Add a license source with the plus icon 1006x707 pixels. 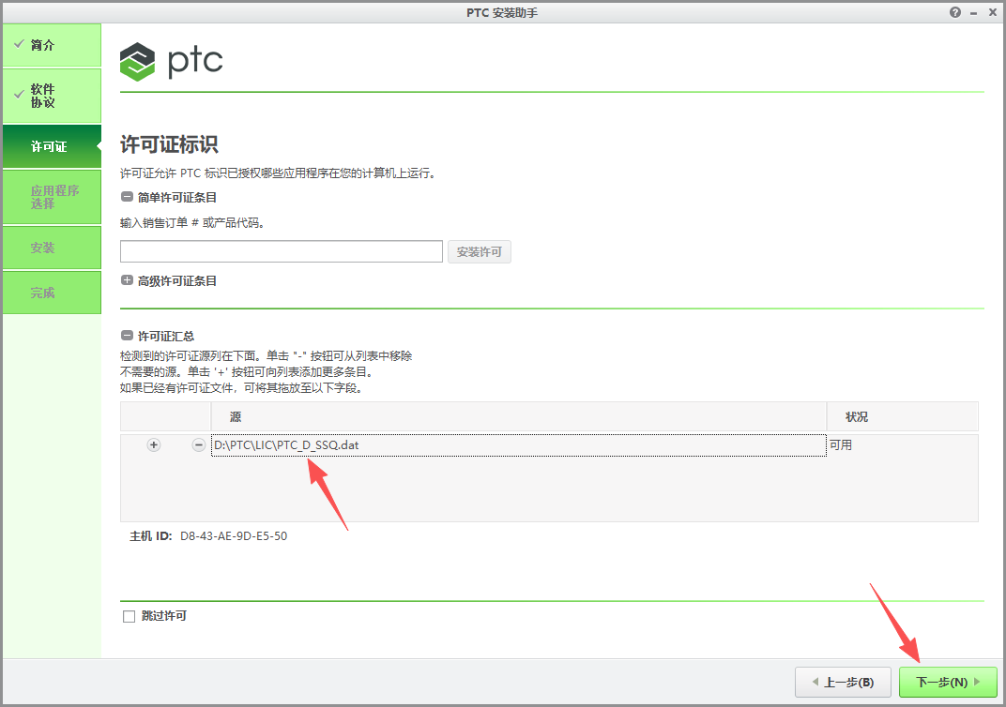pos(154,444)
